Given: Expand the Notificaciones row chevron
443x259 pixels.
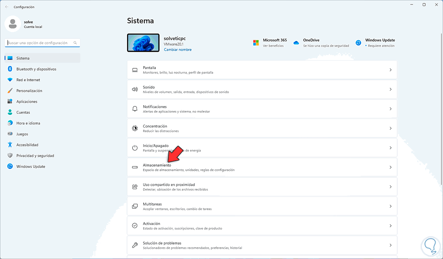Looking at the screenshot, I should coord(391,109).
